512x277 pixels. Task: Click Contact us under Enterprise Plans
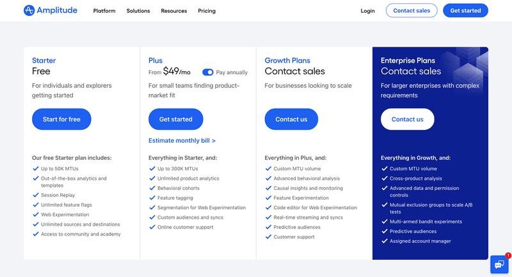pos(407,119)
